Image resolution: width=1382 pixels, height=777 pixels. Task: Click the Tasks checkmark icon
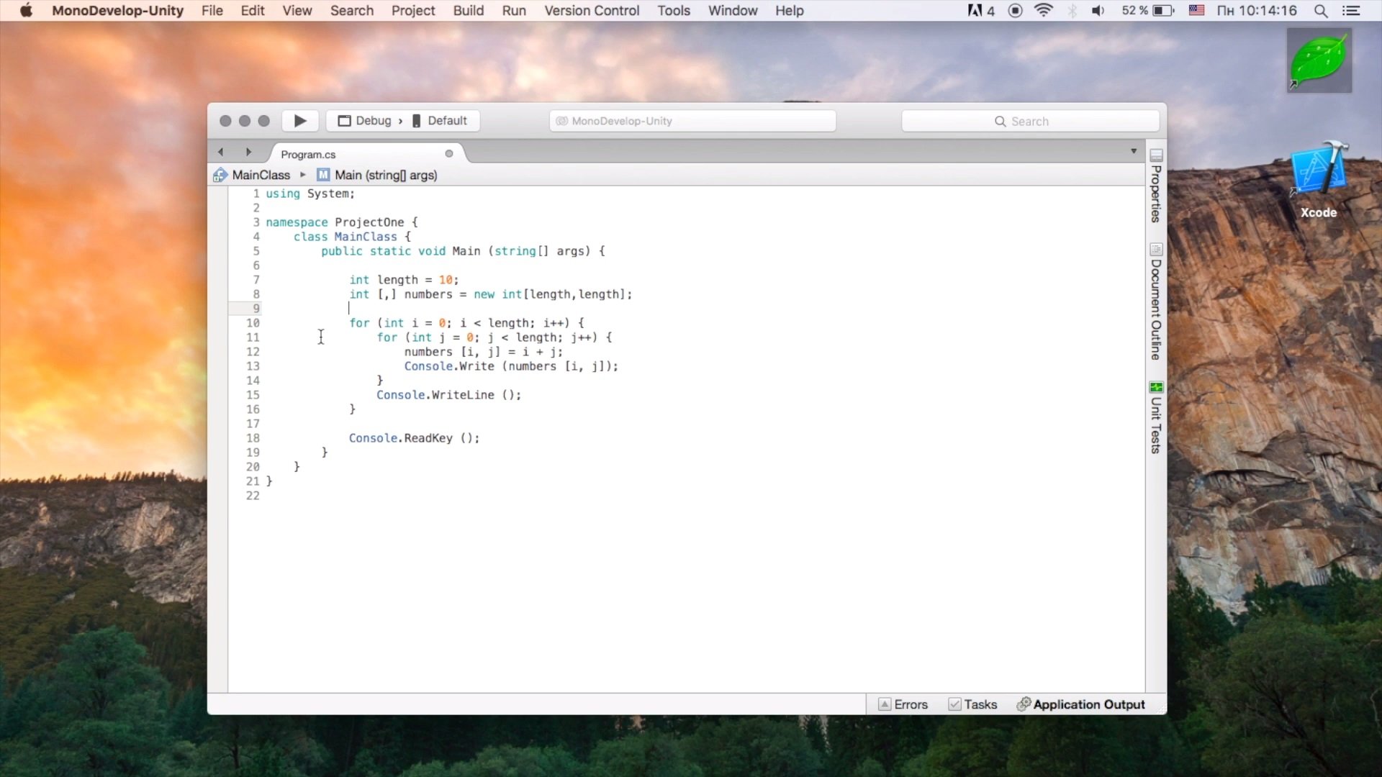click(954, 704)
